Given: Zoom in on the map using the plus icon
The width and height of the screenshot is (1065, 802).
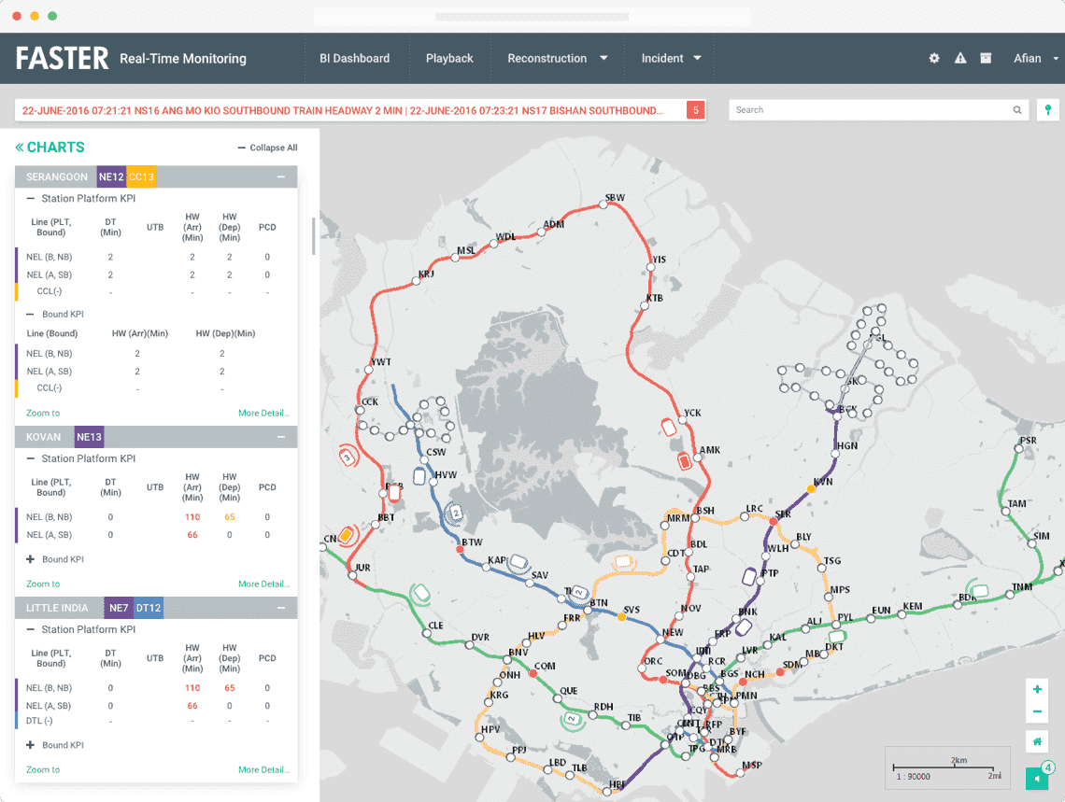Looking at the screenshot, I should [x=1037, y=688].
